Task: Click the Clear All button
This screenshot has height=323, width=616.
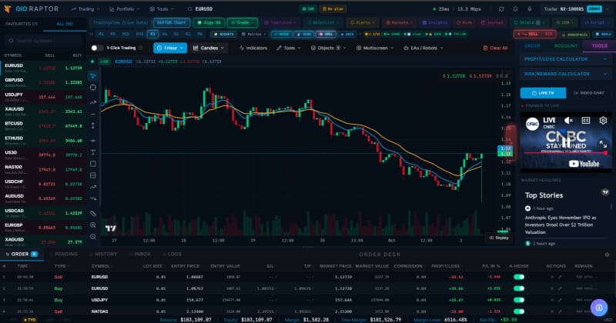Action: (495, 48)
